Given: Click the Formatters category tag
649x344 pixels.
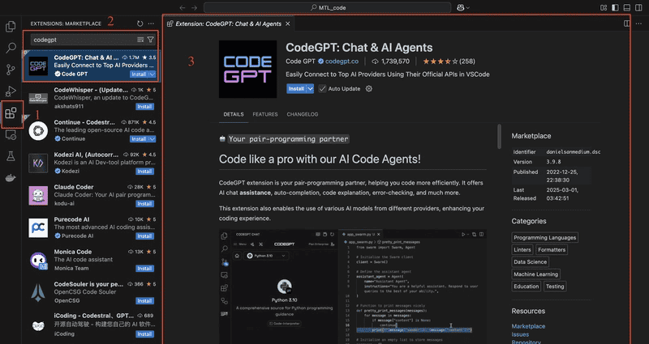Looking at the screenshot, I should click(x=552, y=250).
